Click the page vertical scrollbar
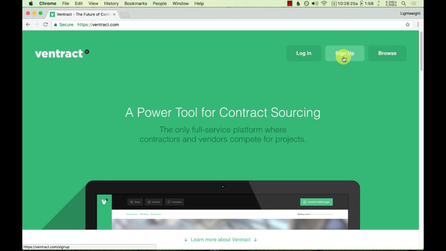The image size is (446, 251). click(x=421, y=51)
